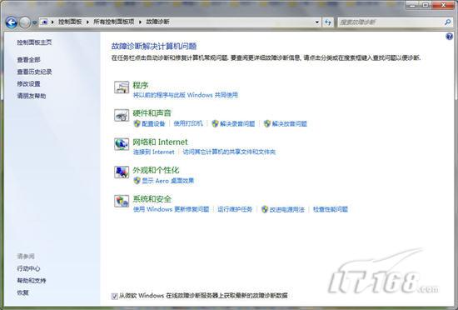Minimize the 故障诊断 window
The image size is (458, 310).
(413, 5)
